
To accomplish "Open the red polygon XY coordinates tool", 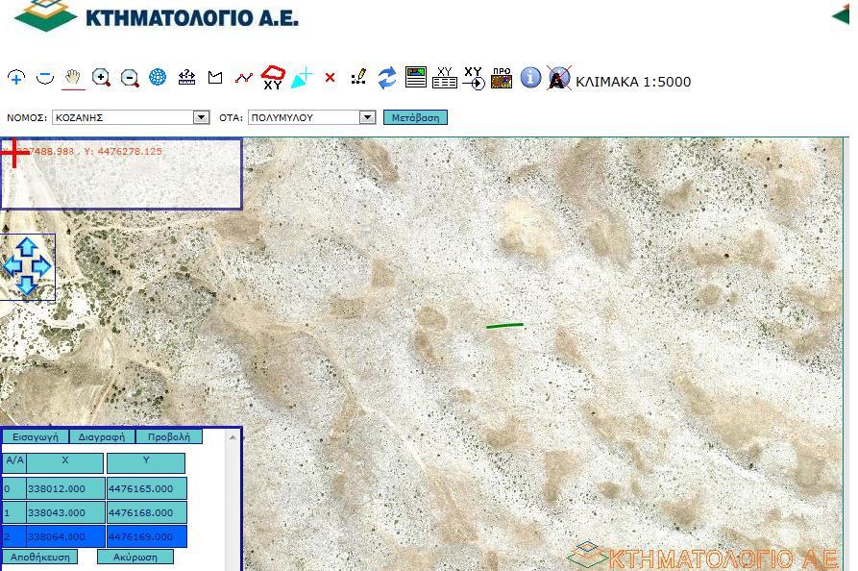I will (x=273, y=78).
